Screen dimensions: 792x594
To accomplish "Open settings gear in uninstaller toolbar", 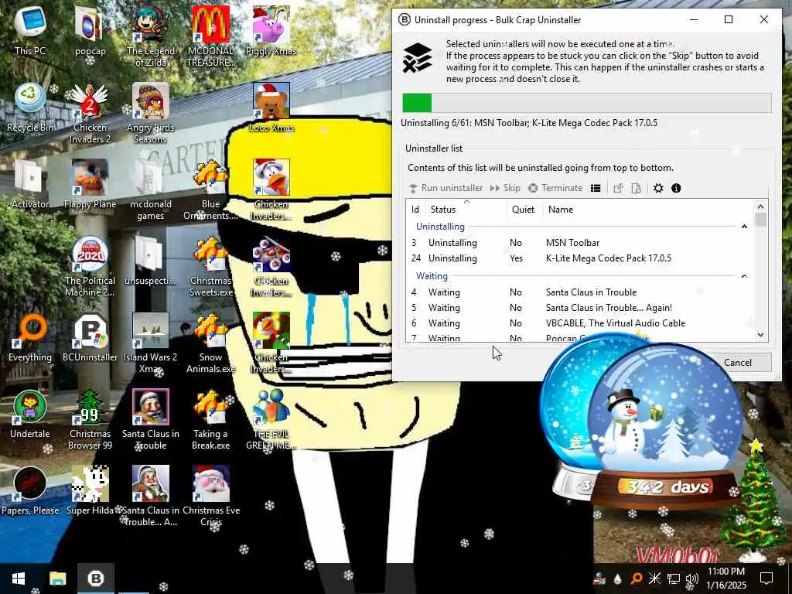I will pyautogui.click(x=657, y=189).
